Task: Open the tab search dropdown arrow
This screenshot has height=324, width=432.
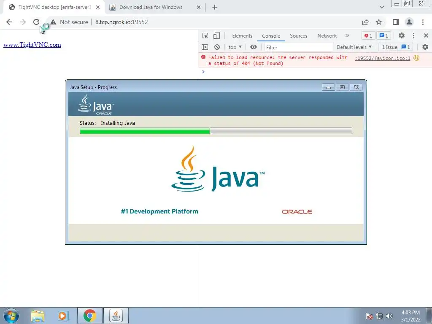Action: tap(381, 7)
